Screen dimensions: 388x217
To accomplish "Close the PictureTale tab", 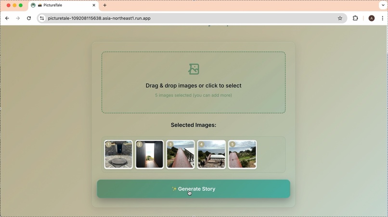I will coord(94,5).
